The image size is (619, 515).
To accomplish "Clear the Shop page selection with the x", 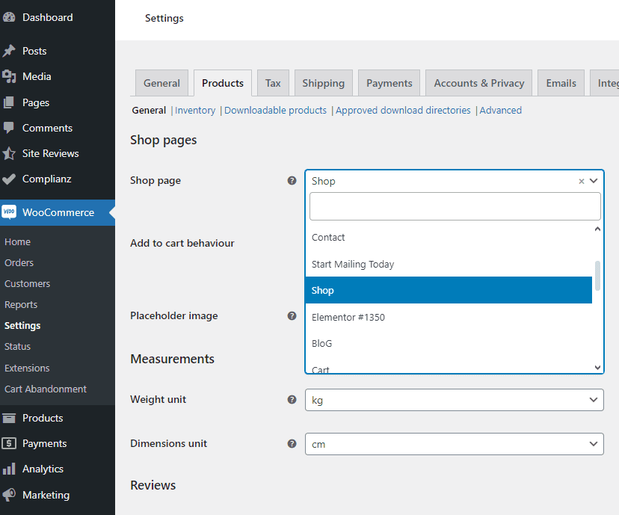I will click(582, 181).
